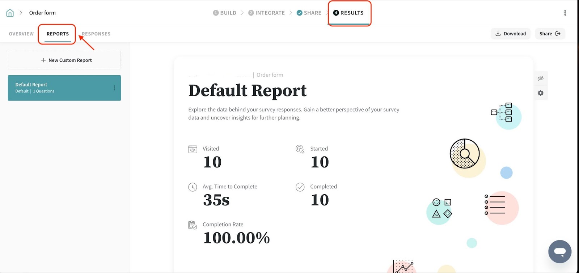Open the Share step

(309, 13)
